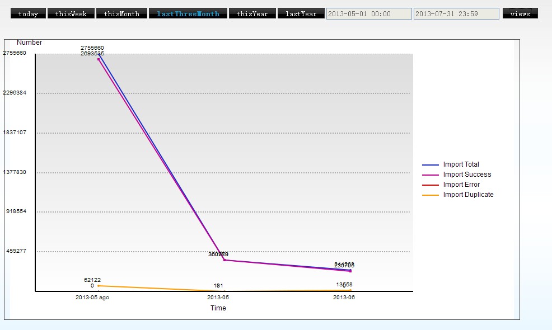552x330 pixels.
Task: Select the thisWeek filter button
Action: pos(71,13)
